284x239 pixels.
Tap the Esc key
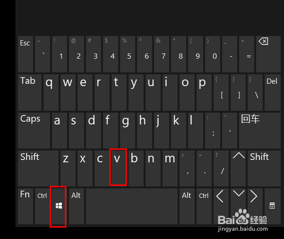[26, 54]
